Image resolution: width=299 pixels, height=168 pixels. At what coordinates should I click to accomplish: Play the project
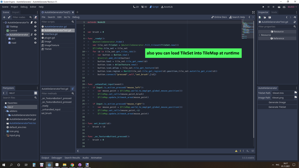pos(263,7)
